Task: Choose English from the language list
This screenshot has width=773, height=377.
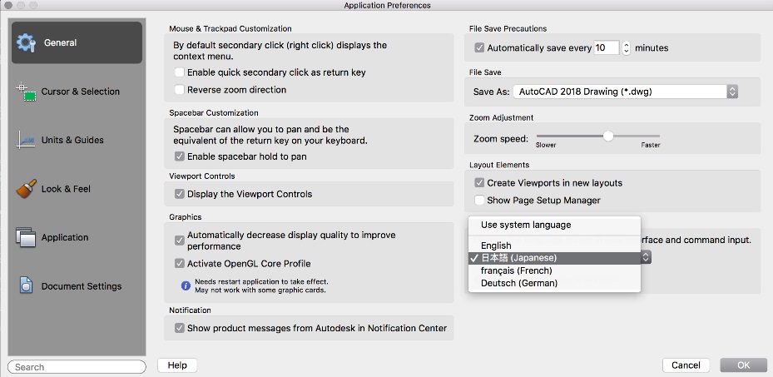Action: pyautogui.click(x=496, y=246)
